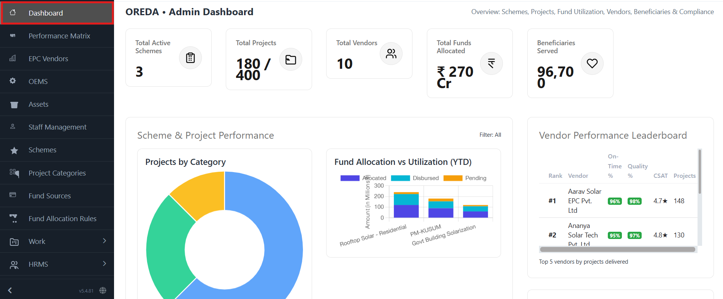Open Staff Management page
The width and height of the screenshot is (723, 299).
tap(57, 127)
